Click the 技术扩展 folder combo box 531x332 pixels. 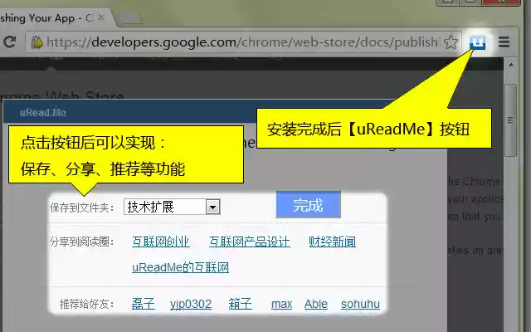point(172,207)
